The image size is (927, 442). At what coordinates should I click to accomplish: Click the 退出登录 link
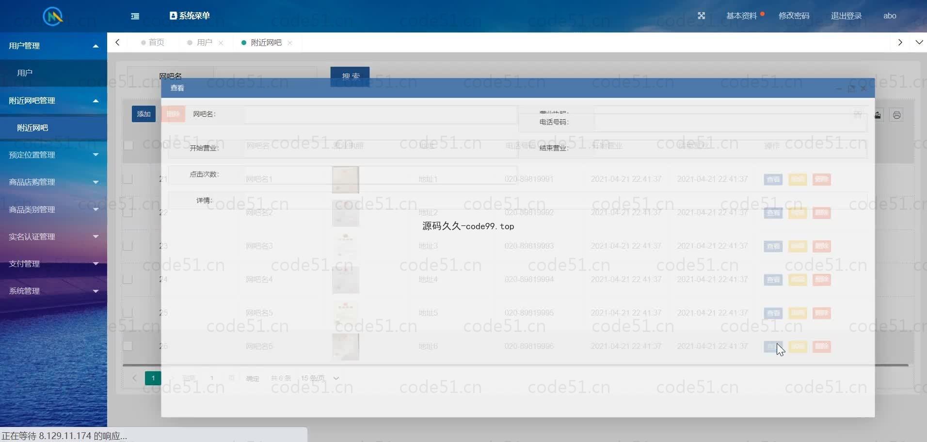(846, 16)
